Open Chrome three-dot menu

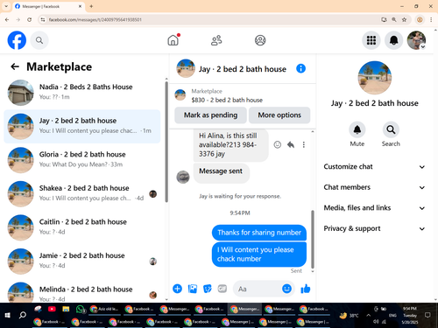click(x=431, y=19)
